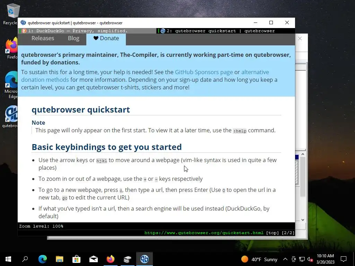This screenshot has height=266, width=355.
Task: Open the installer box icon in taskbar
Action: (x=128, y=259)
